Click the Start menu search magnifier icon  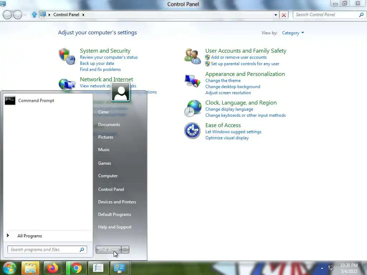pyautogui.click(x=82, y=250)
